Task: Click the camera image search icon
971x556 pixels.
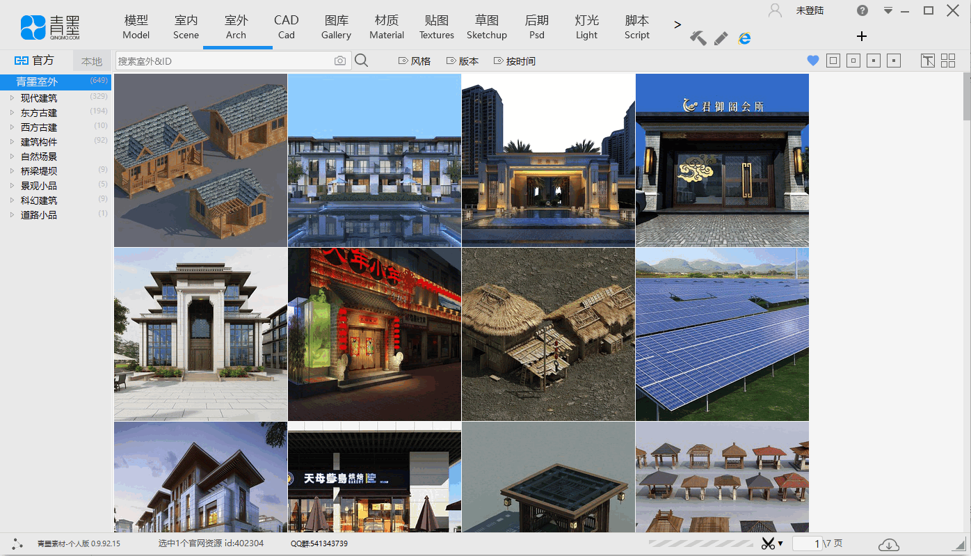Action: (x=339, y=61)
